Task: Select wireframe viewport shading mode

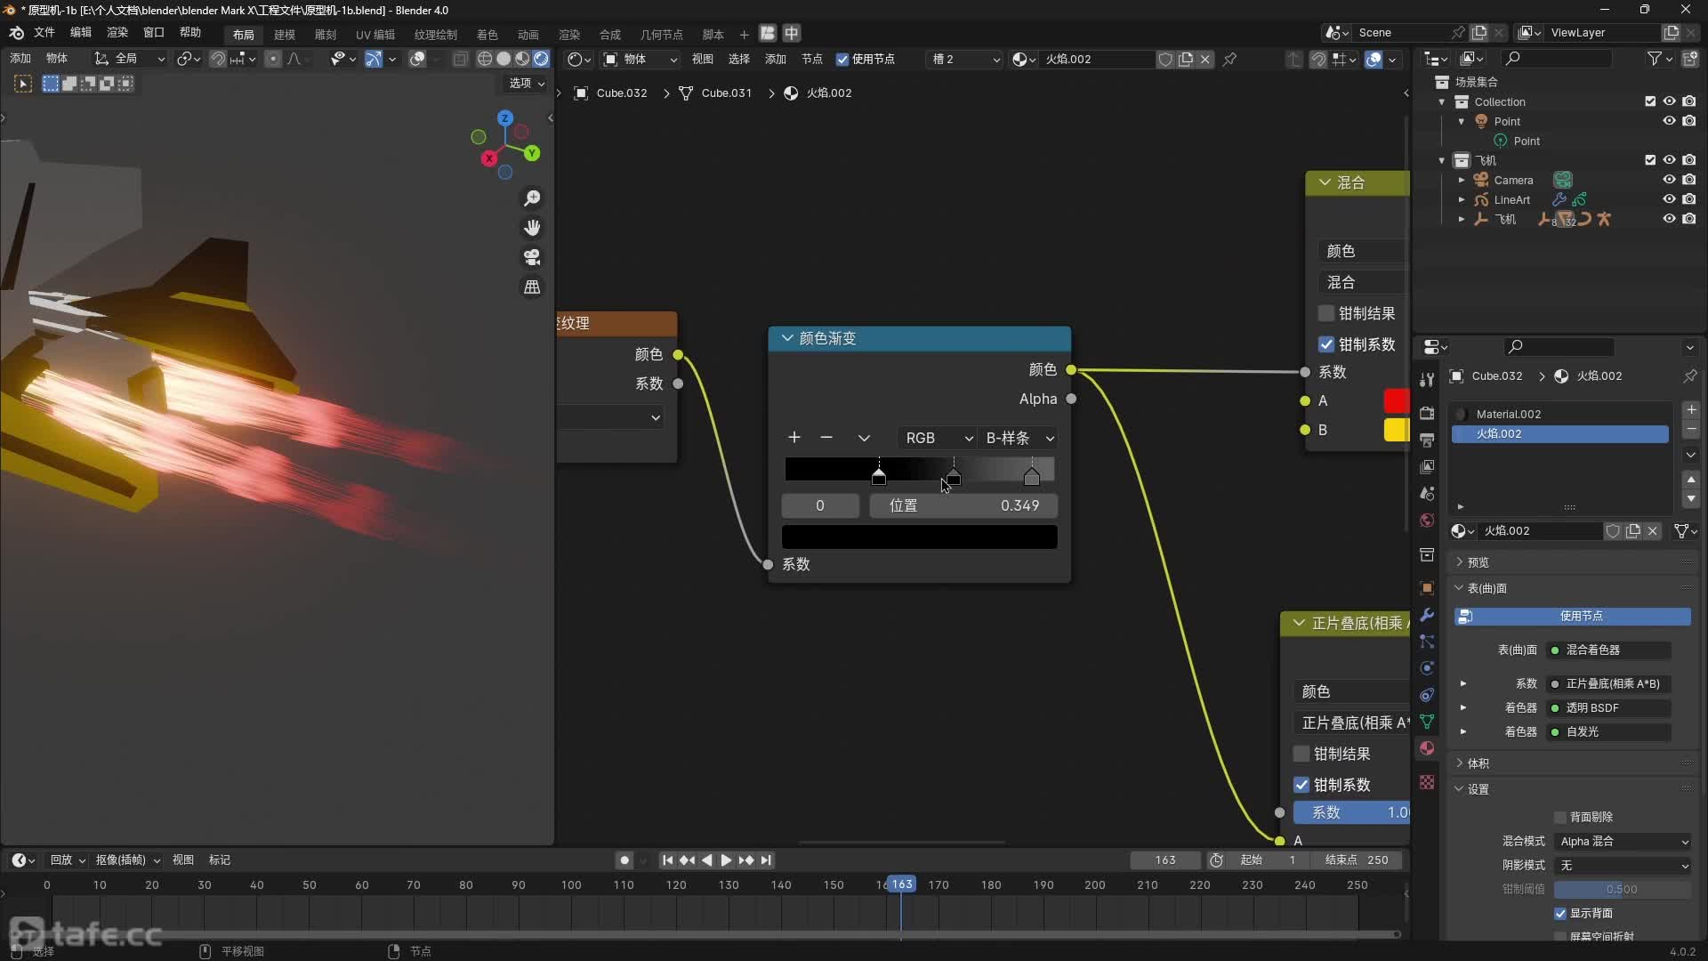Action: coord(485,59)
